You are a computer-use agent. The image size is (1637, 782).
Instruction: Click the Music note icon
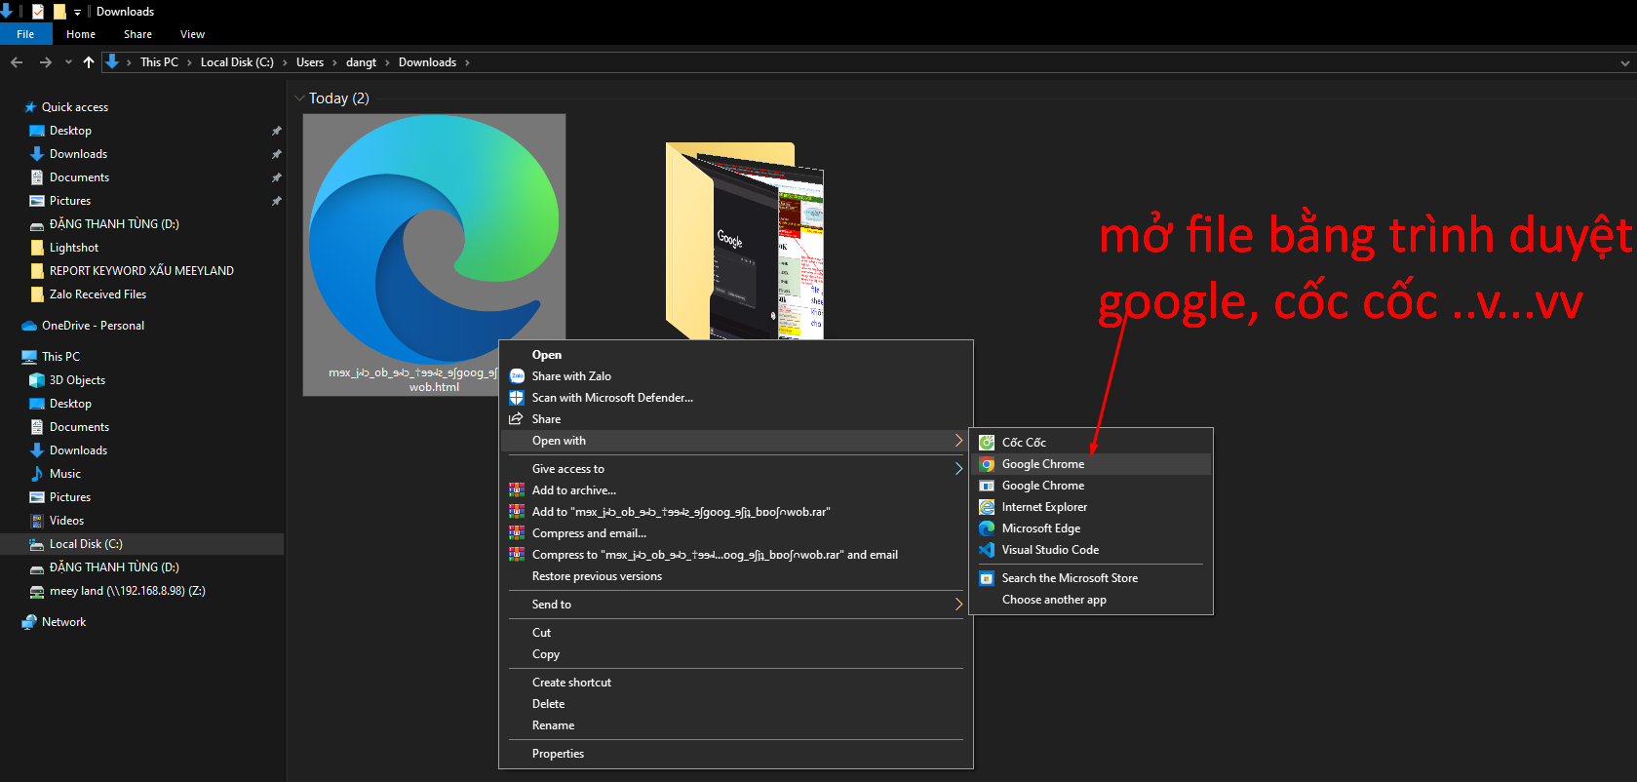pyautogui.click(x=37, y=474)
